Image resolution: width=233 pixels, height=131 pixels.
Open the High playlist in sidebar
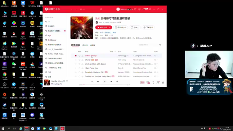point(49,36)
